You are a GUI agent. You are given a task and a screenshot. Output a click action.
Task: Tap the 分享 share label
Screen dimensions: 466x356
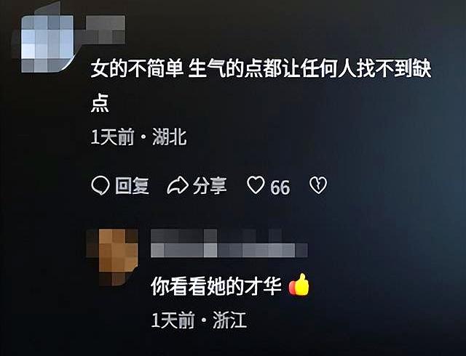[x=210, y=186]
